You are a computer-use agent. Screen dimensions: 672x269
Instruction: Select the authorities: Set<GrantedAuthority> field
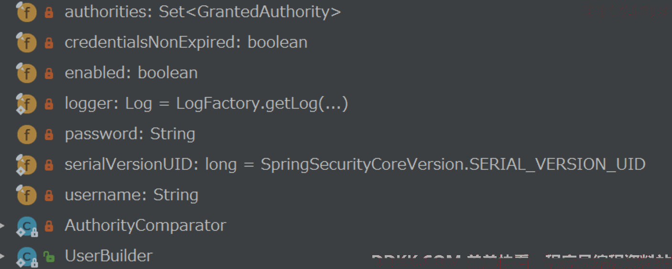203,12
